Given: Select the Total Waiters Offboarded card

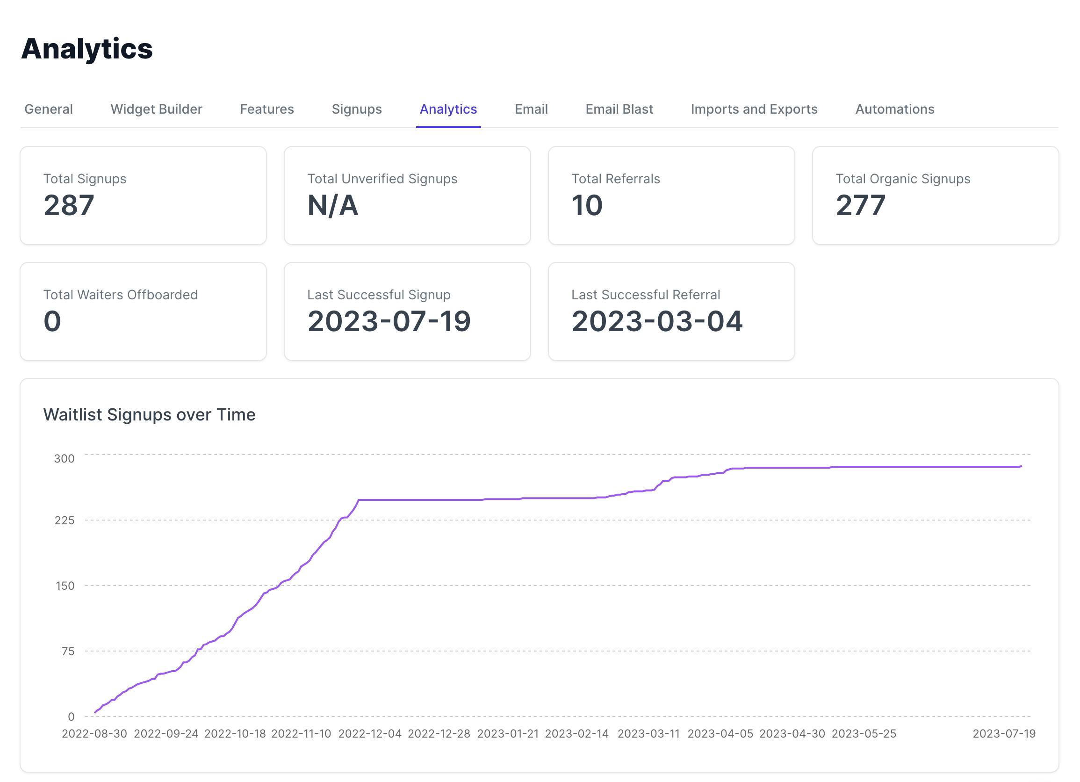Looking at the screenshot, I should [144, 310].
